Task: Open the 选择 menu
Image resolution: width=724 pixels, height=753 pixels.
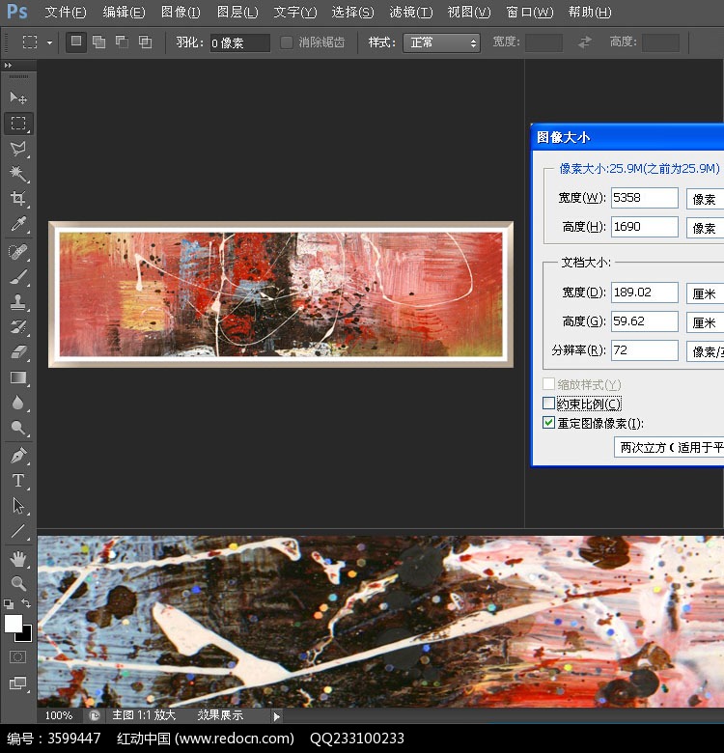Action: click(x=352, y=12)
